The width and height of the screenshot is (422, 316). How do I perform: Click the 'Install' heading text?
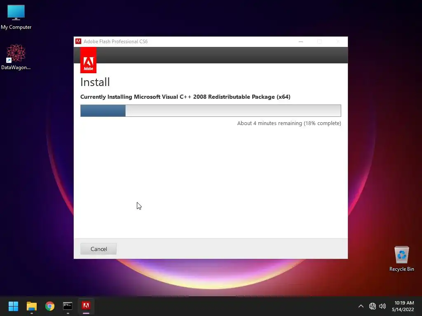coord(95,82)
